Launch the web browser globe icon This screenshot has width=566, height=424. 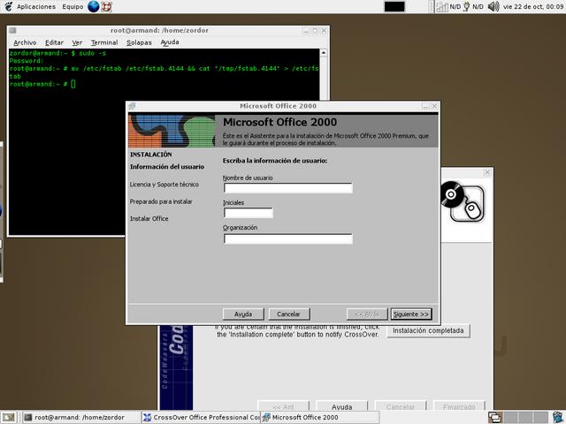click(x=93, y=6)
